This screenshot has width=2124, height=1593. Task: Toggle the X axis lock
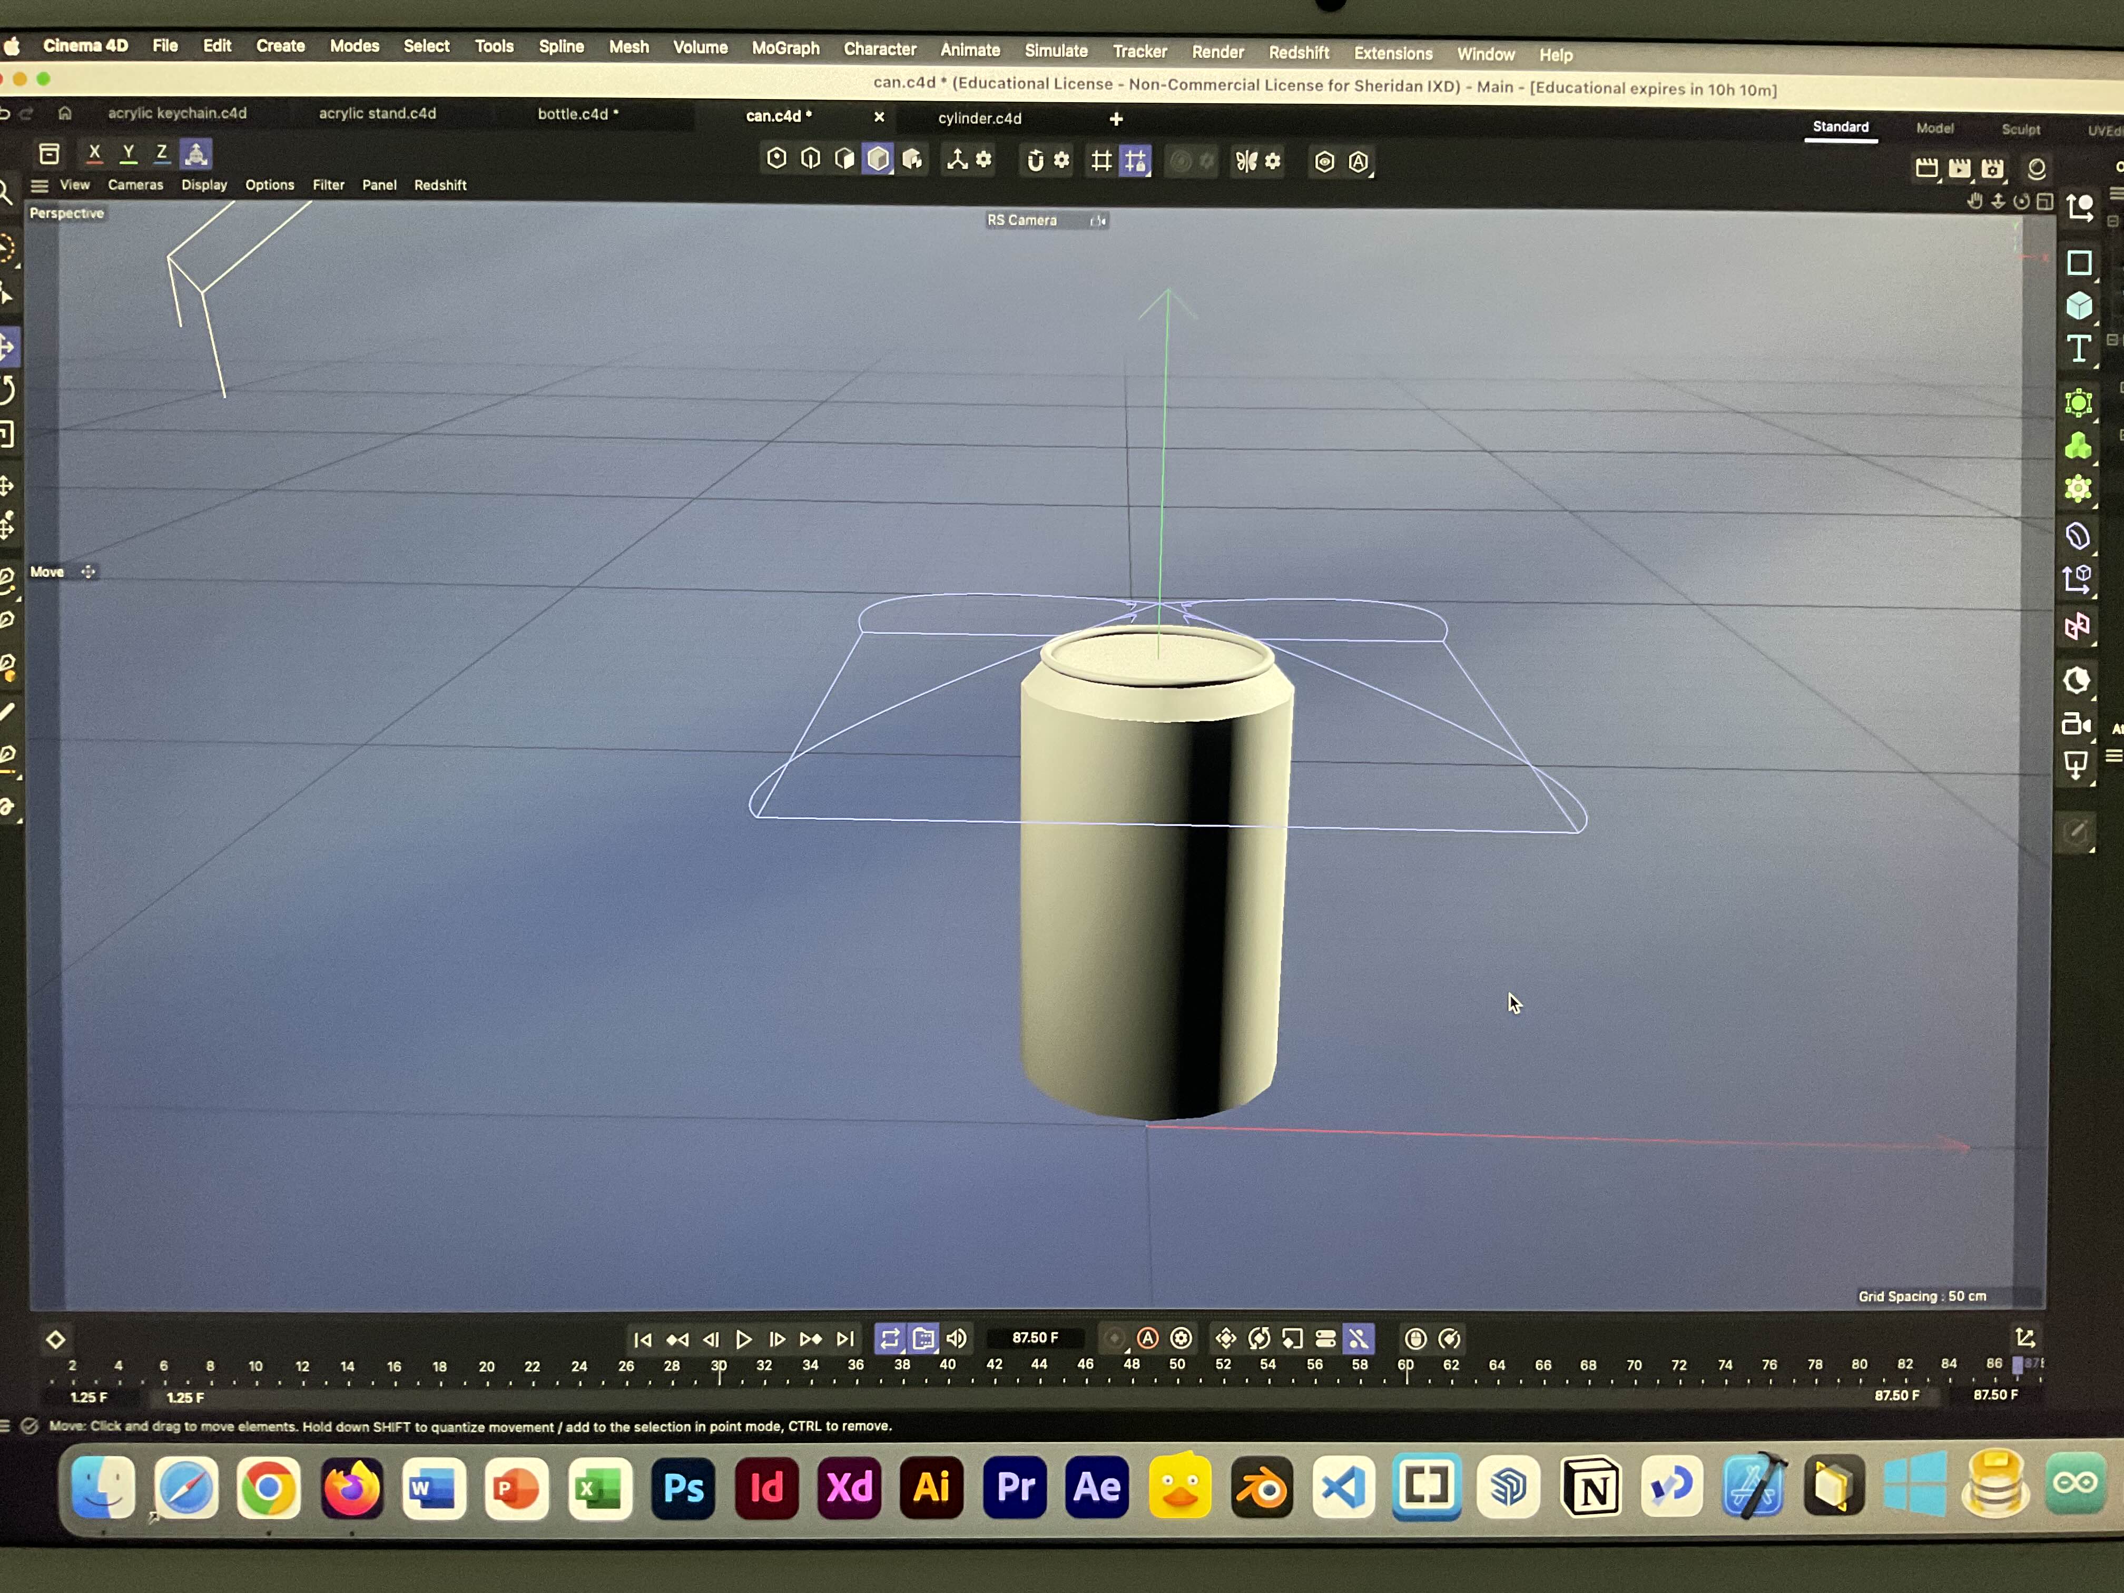point(94,153)
